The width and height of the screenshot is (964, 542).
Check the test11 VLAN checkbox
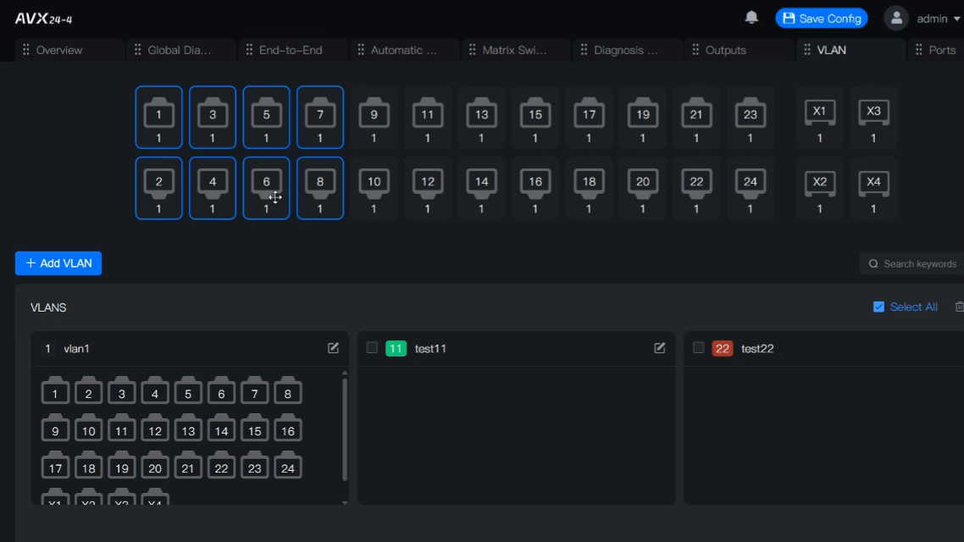point(372,348)
